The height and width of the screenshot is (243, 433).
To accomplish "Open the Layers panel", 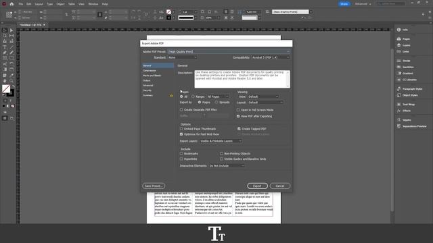I will pos(404,45).
